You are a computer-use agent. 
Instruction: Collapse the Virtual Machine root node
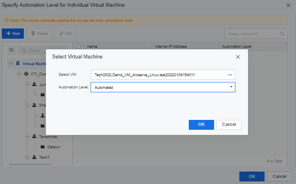[x=11, y=64]
